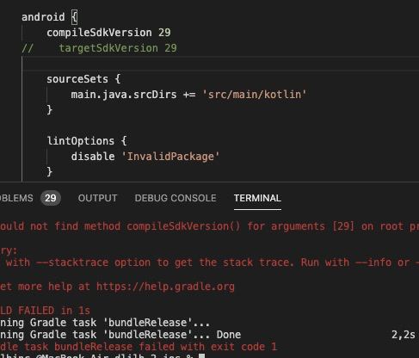419x358 pixels.
Task: Open the DEBUG CONSOLE tab
Action: point(176,198)
